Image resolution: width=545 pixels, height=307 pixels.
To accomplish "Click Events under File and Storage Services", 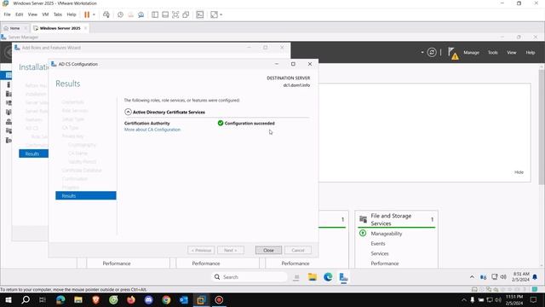I will (378, 244).
